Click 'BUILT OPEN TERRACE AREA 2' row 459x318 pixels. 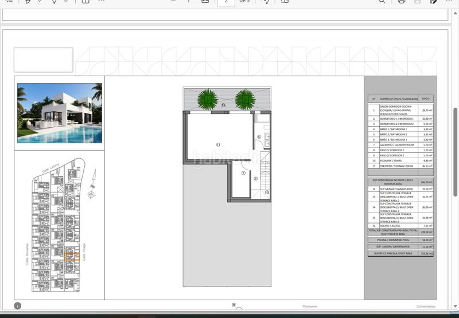400,207
